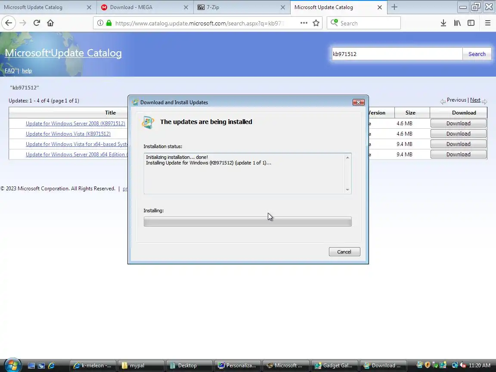This screenshot has width=496, height=372.
Task: Click the browser forward arrow
Action: [23, 23]
